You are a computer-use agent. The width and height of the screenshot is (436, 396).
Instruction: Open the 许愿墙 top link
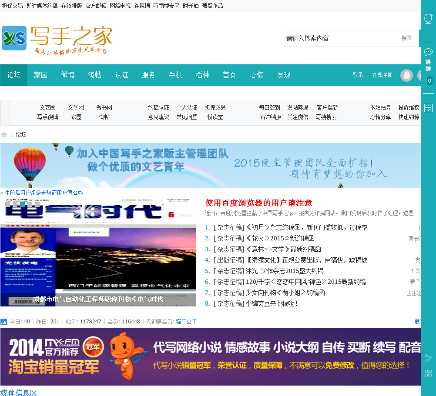click(x=142, y=6)
